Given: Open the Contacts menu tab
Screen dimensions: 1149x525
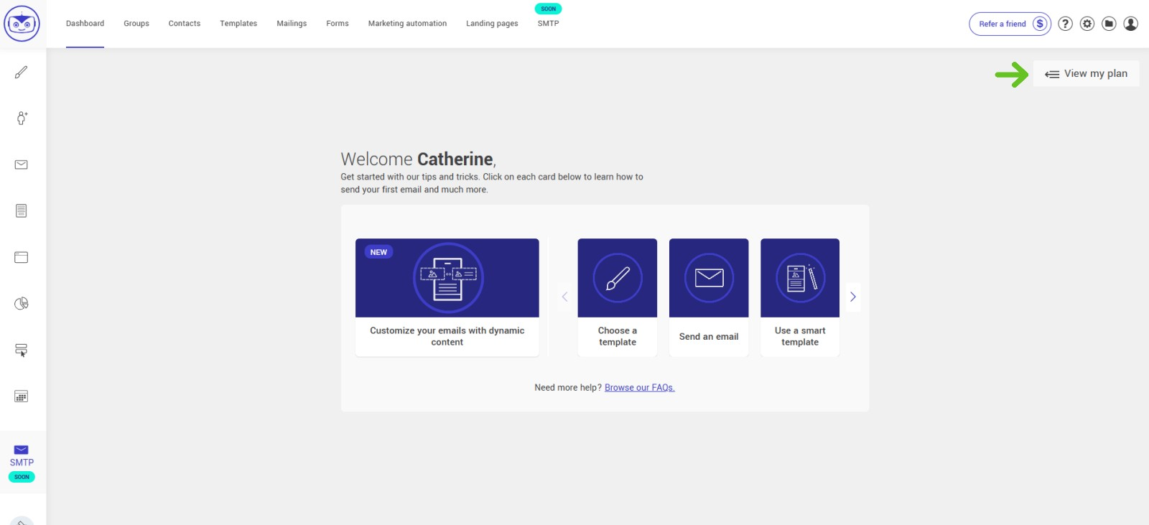Looking at the screenshot, I should 184,24.
